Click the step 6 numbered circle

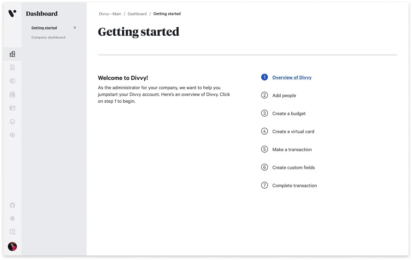tap(265, 167)
